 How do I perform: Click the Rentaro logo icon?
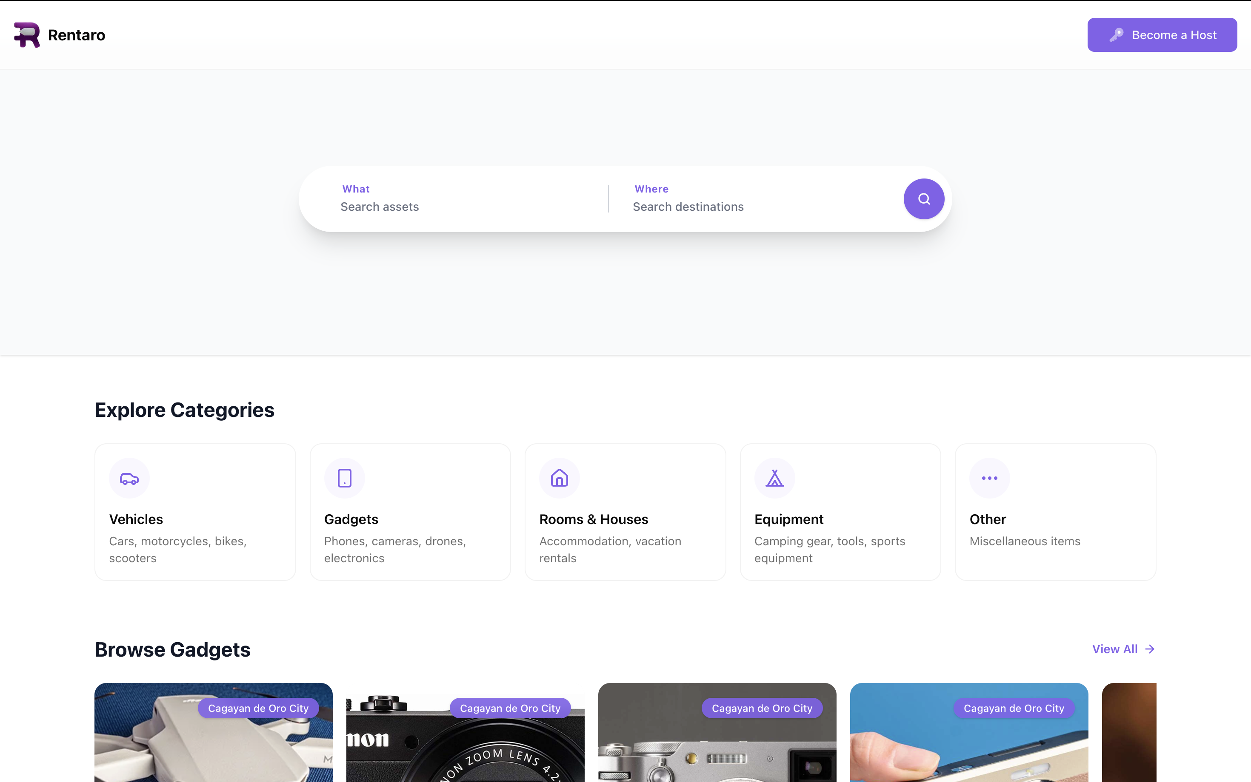tap(27, 35)
